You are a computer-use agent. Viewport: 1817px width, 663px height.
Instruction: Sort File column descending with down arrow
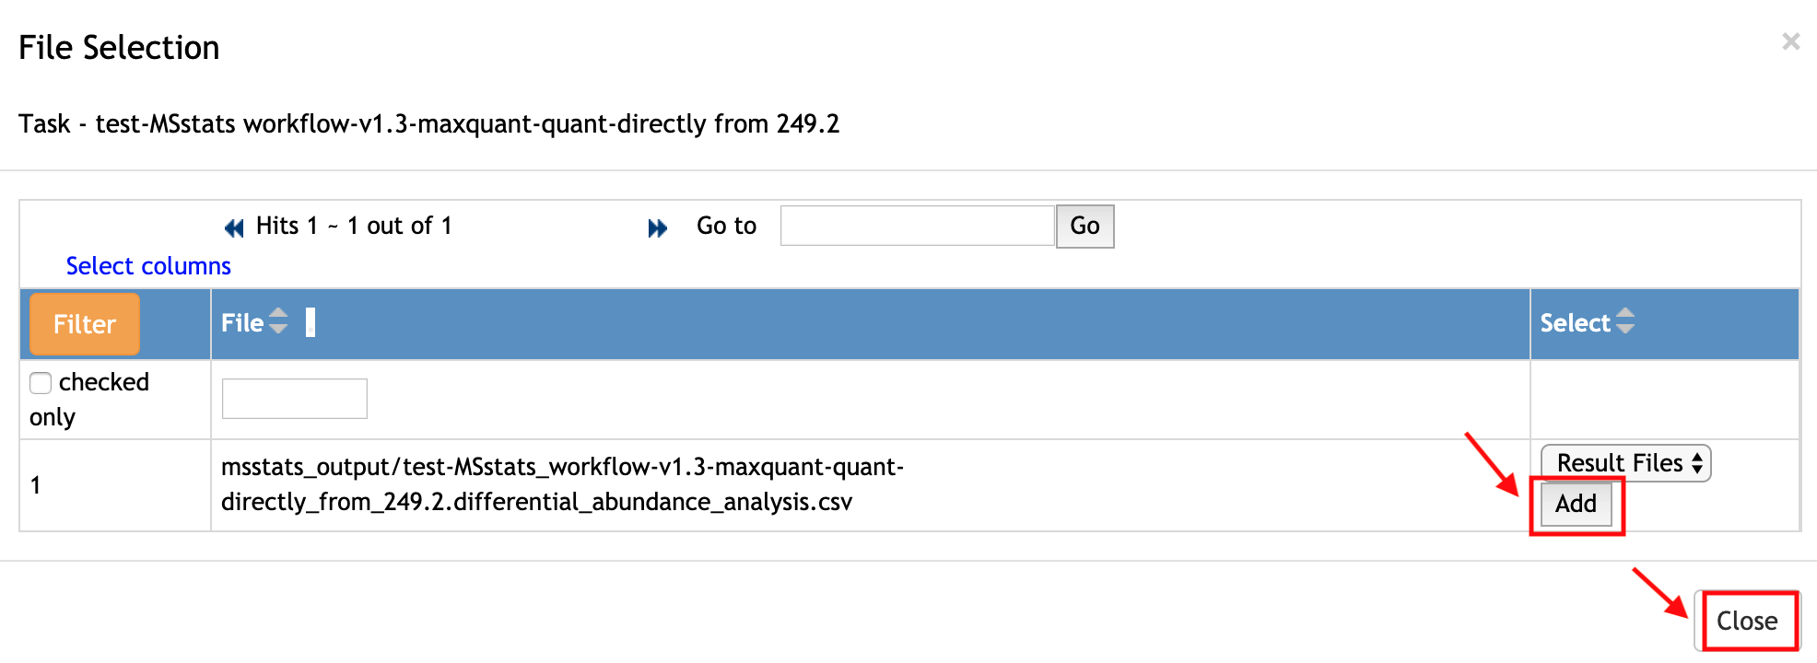(x=278, y=329)
